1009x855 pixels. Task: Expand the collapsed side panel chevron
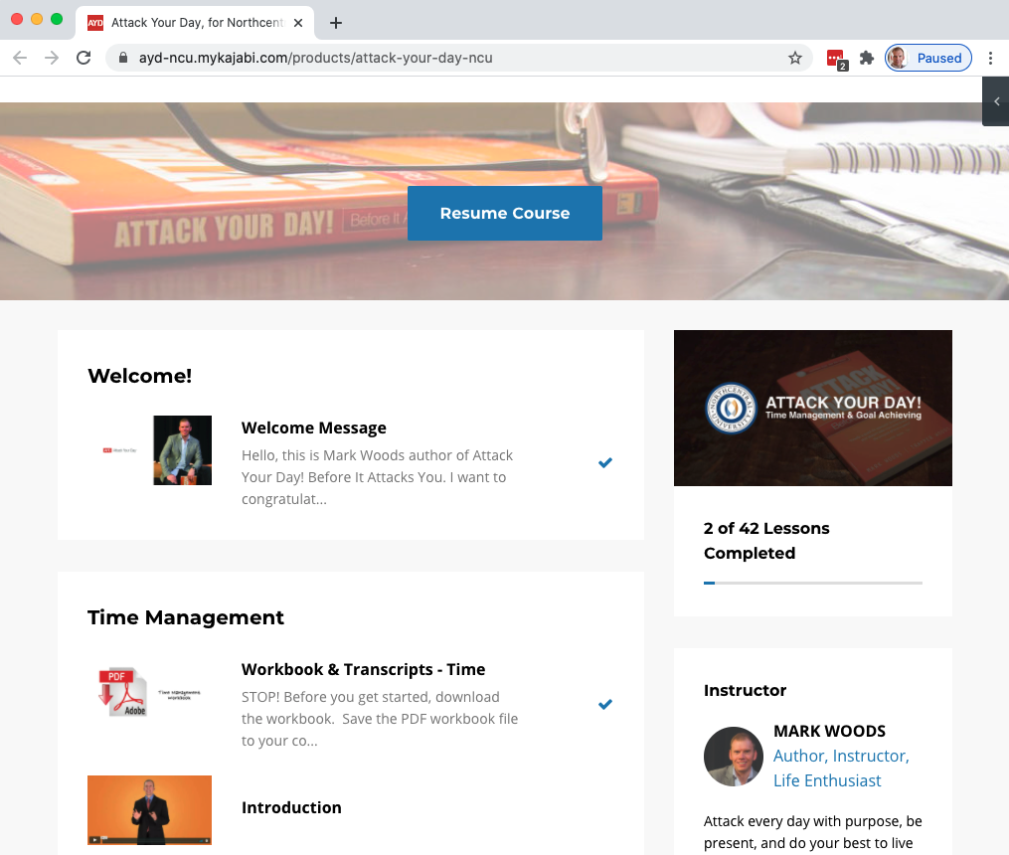tap(996, 101)
